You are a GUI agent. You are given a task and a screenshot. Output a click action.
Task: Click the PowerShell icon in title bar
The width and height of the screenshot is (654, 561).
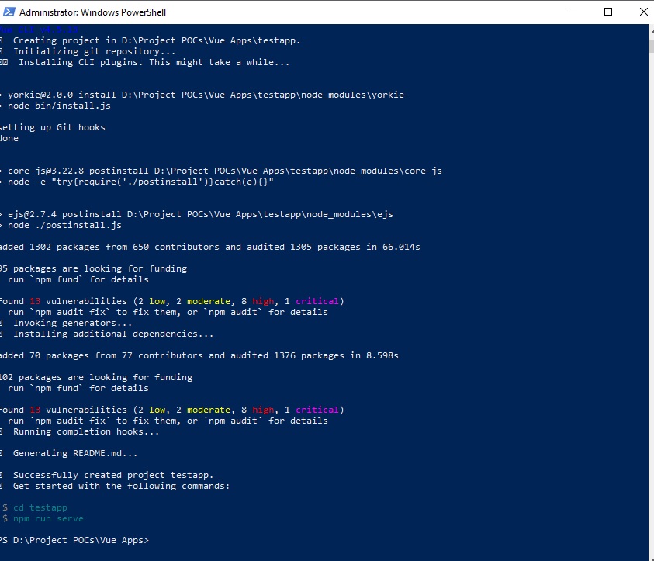pos(9,12)
